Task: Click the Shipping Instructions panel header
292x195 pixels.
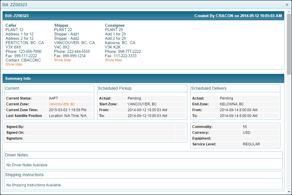Action: coord(24,175)
